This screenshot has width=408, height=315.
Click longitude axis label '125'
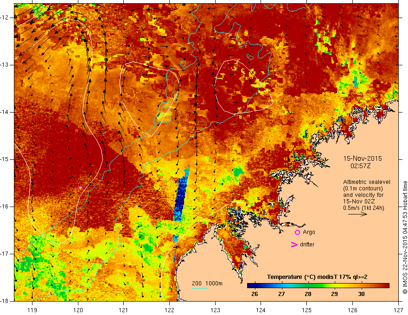coord(307,310)
